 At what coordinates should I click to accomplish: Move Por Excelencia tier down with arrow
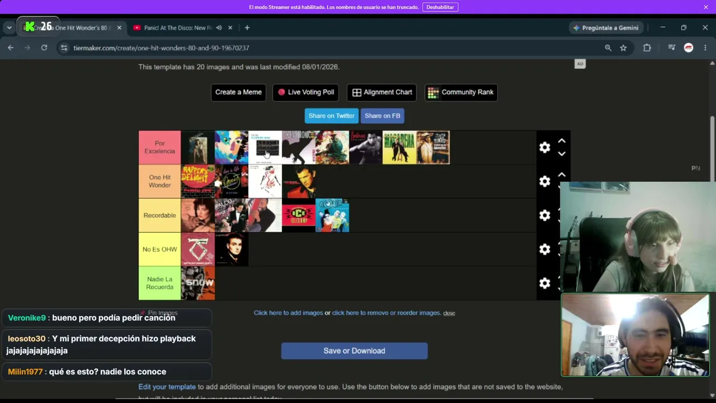click(562, 154)
